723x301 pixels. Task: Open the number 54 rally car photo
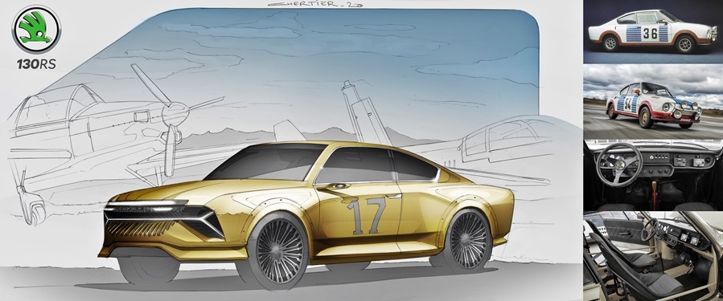[653, 102]
